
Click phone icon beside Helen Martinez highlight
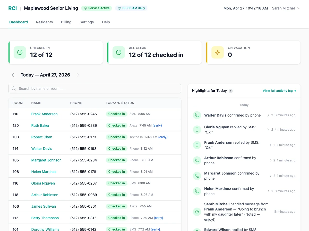[197, 191]
